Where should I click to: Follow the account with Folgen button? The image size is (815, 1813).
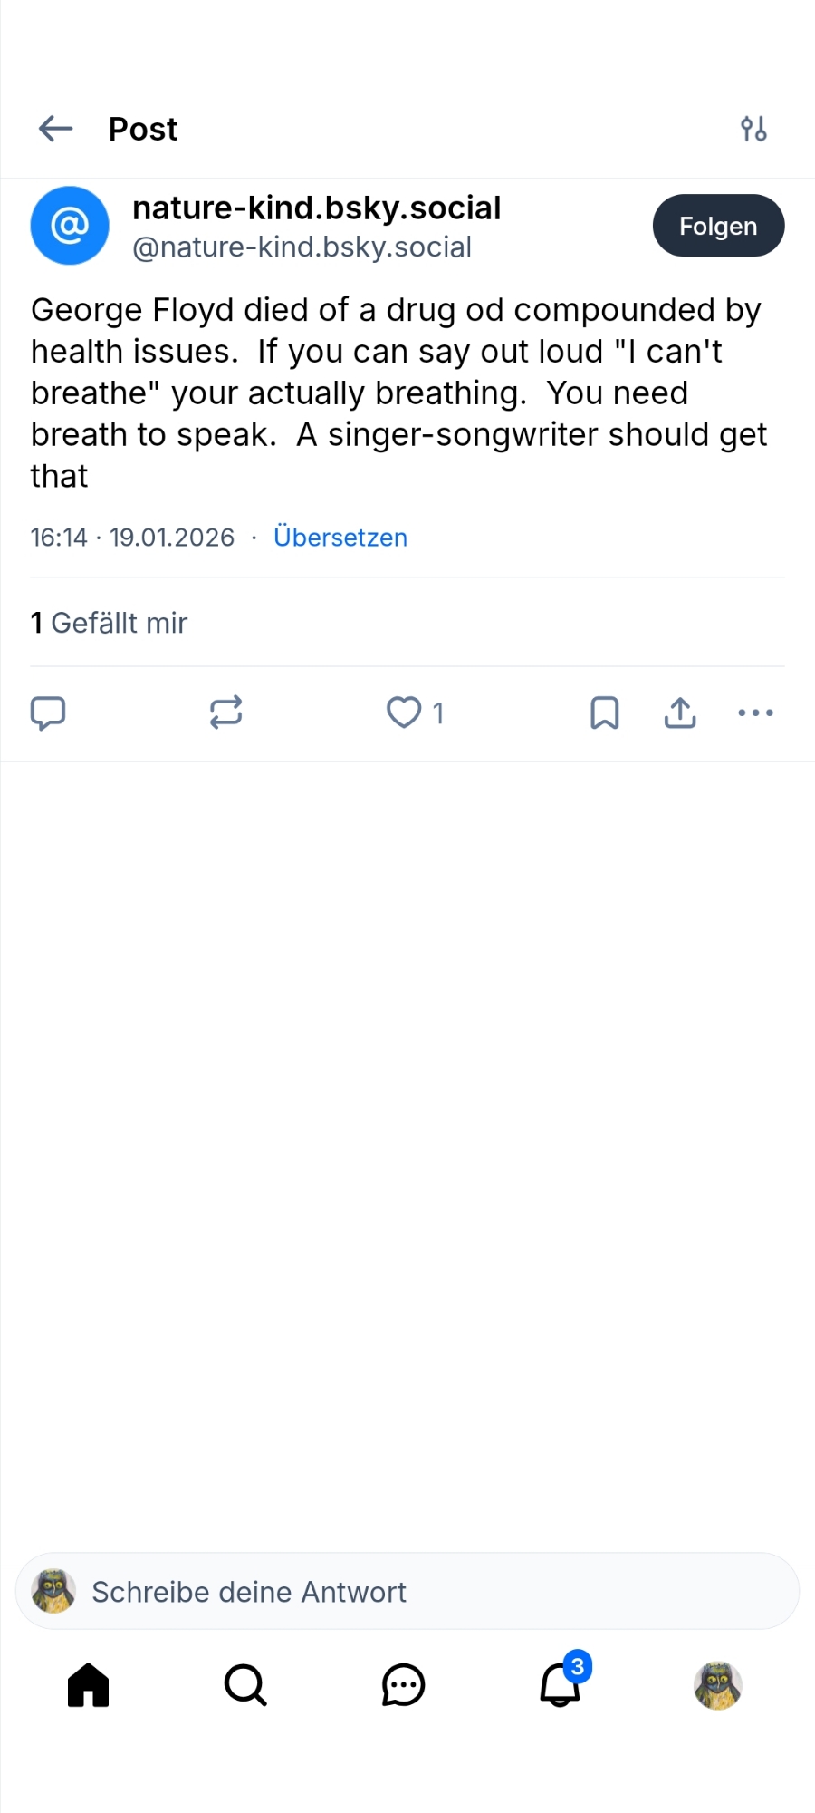click(x=718, y=226)
